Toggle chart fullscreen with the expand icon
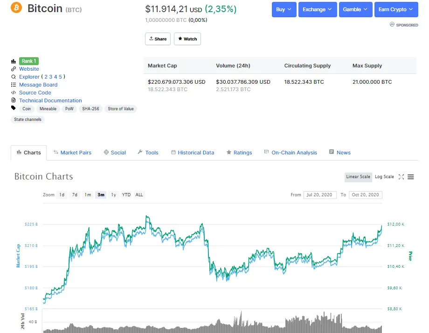The width and height of the screenshot is (429, 333). tap(401, 177)
